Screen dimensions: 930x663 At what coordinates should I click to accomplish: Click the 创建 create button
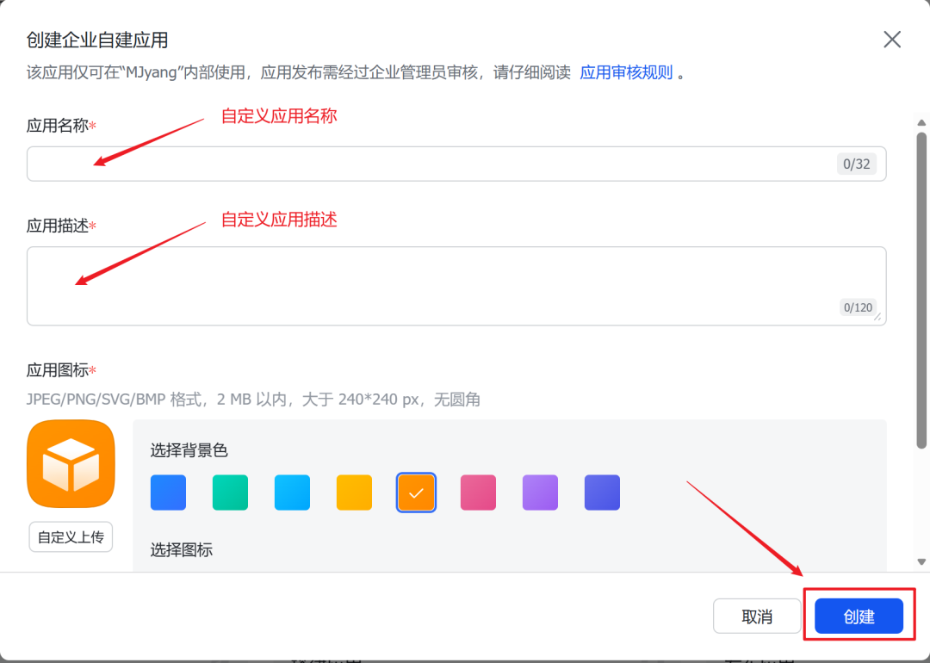[859, 616]
